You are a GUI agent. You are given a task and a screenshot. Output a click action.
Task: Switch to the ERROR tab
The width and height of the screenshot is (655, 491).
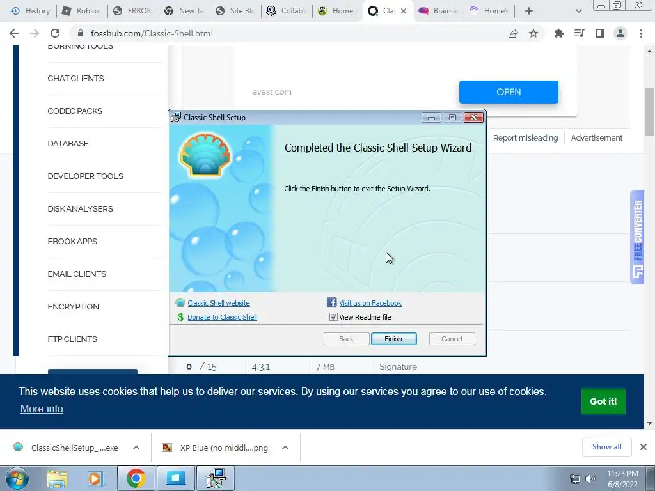point(133,11)
